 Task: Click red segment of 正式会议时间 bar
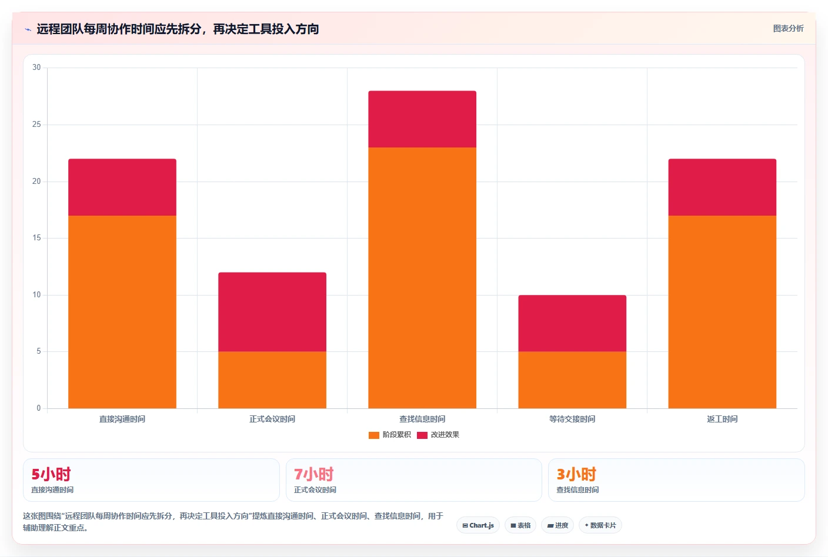pyautogui.click(x=272, y=312)
